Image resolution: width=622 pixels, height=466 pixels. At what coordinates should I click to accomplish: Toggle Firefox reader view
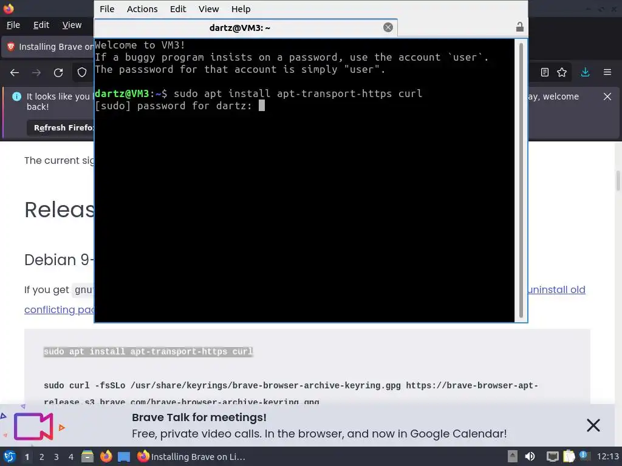tap(545, 72)
